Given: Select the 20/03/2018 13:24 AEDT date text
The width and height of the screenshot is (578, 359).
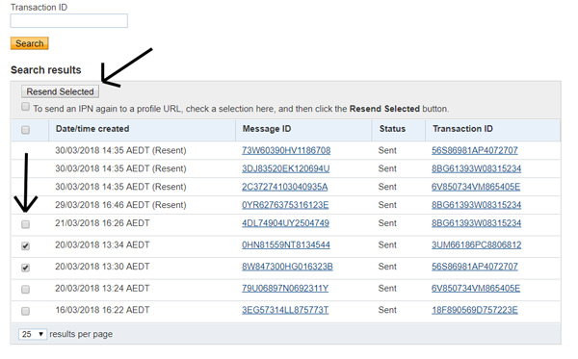Looking at the screenshot, I should (x=102, y=289).
